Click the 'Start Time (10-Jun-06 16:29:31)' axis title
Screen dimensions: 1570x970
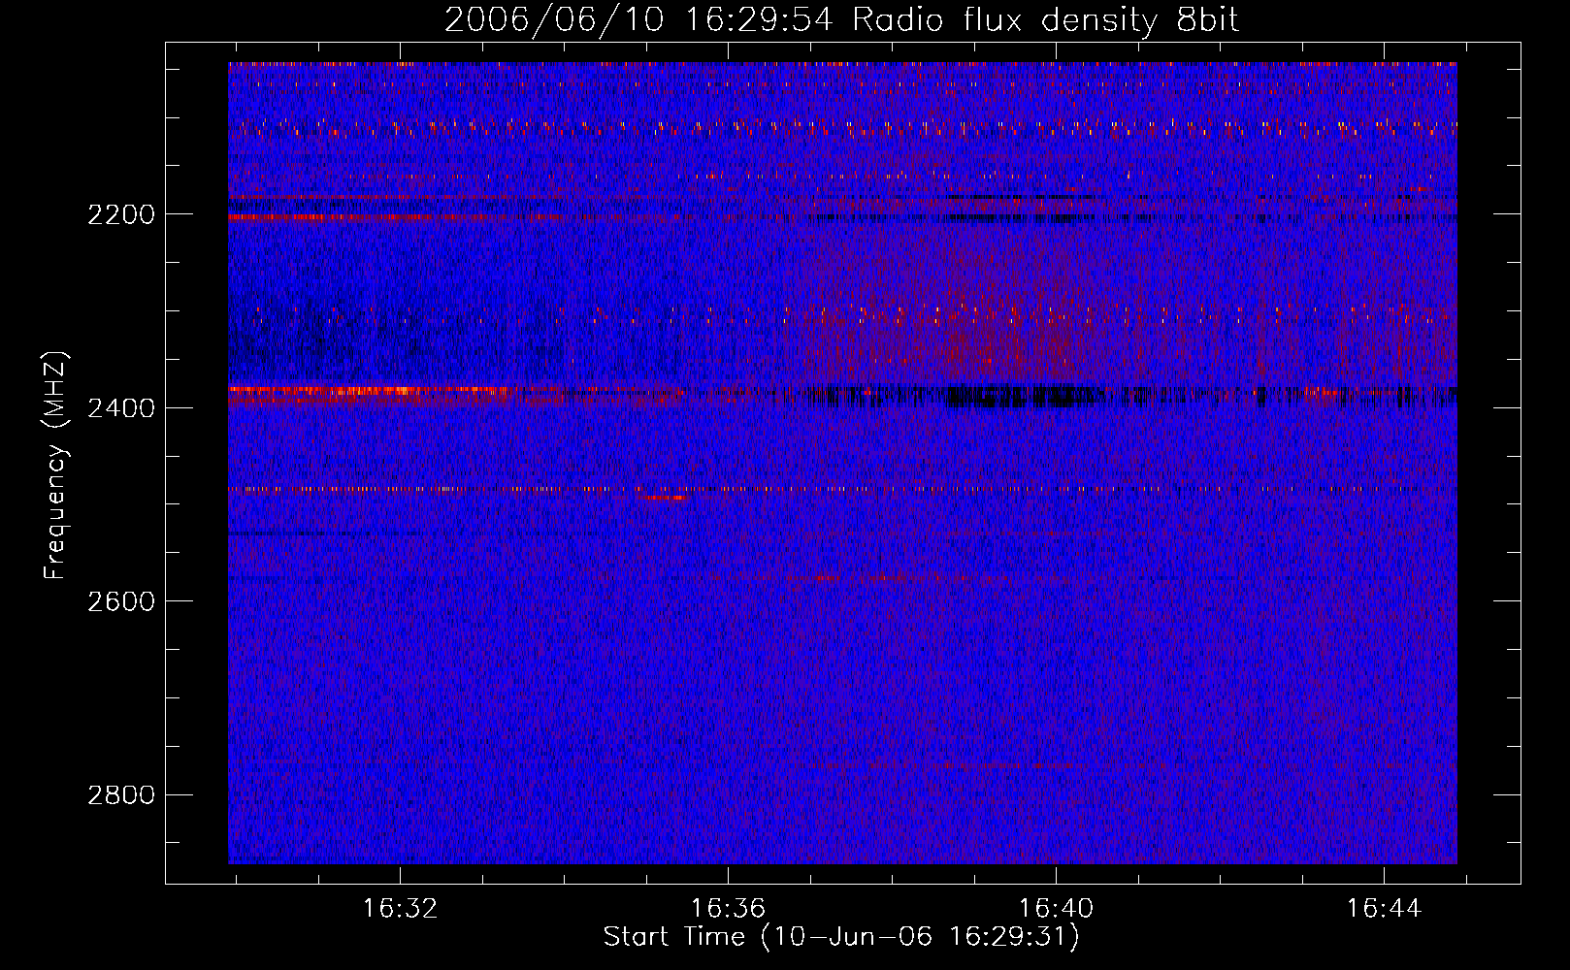(x=841, y=938)
